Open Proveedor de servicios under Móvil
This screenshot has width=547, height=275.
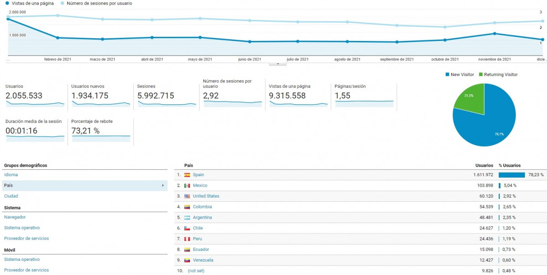click(26, 270)
